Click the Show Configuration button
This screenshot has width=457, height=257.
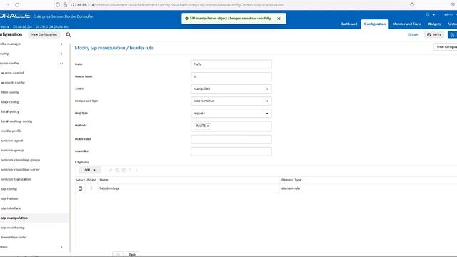click(x=446, y=47)
